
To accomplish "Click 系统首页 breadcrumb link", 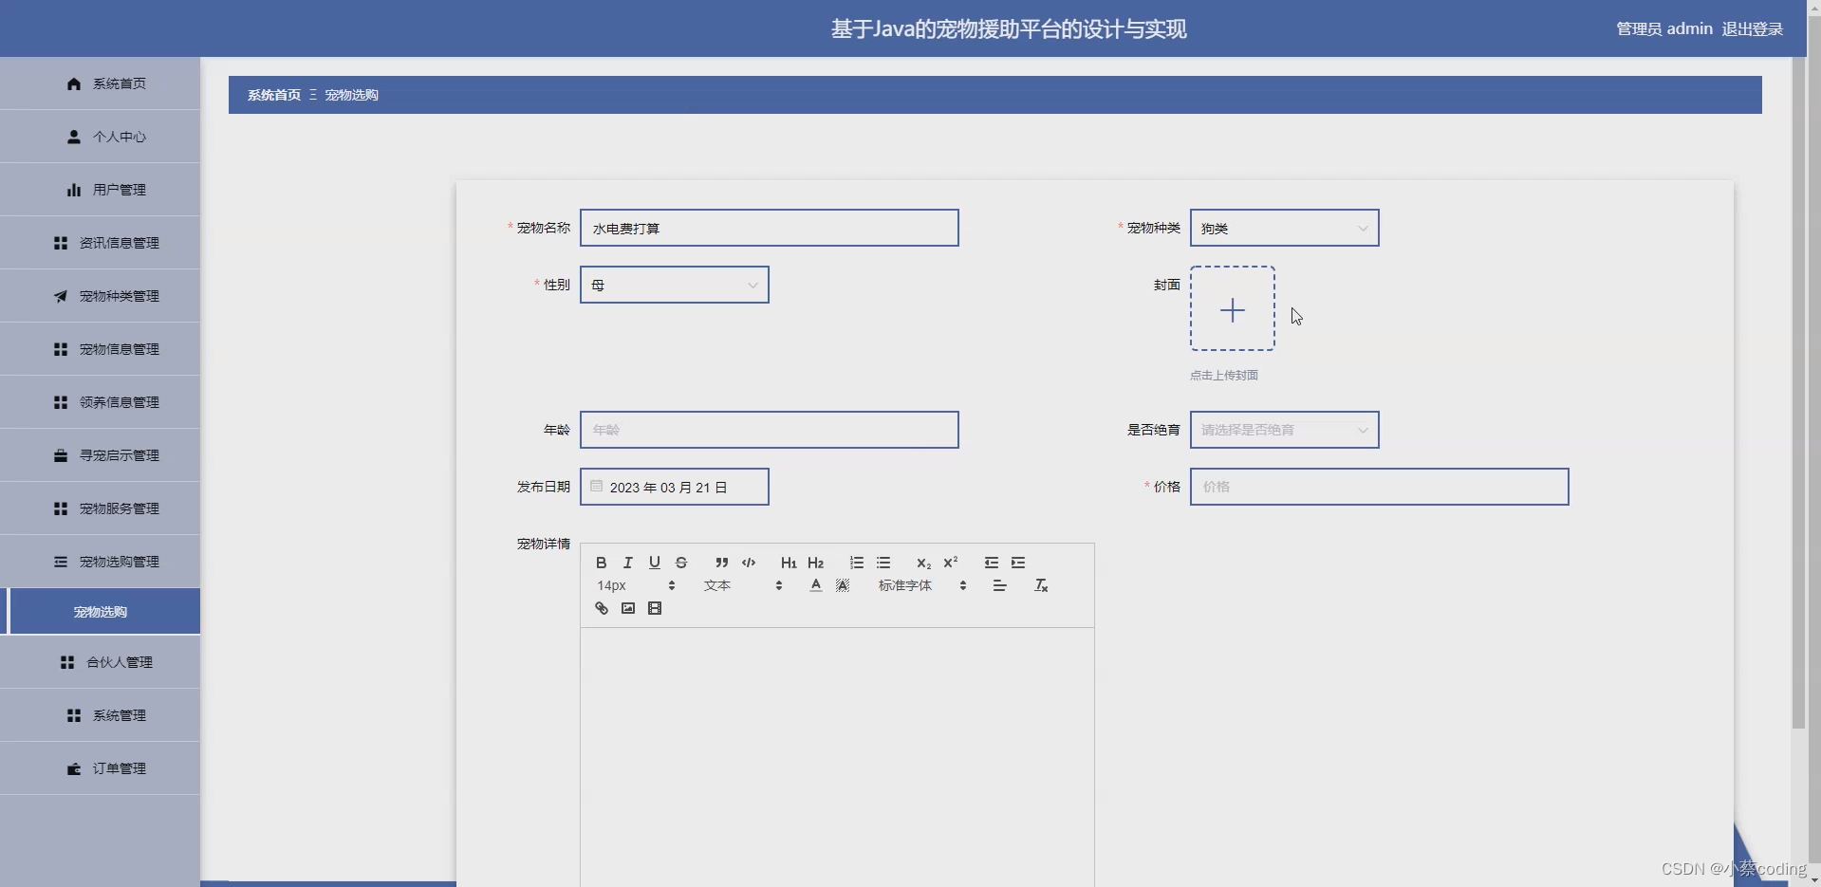I will (x=273, y=95).
